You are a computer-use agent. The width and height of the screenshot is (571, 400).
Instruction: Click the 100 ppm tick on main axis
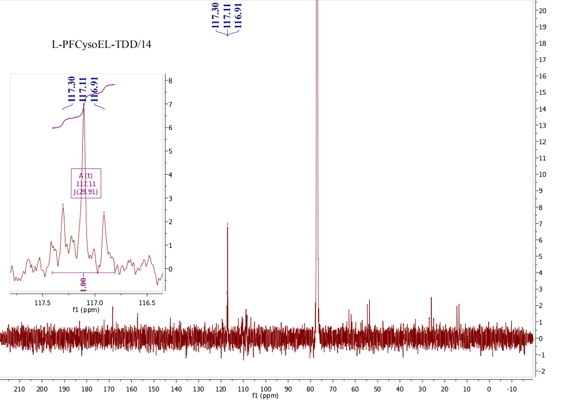tap(265, 389)
